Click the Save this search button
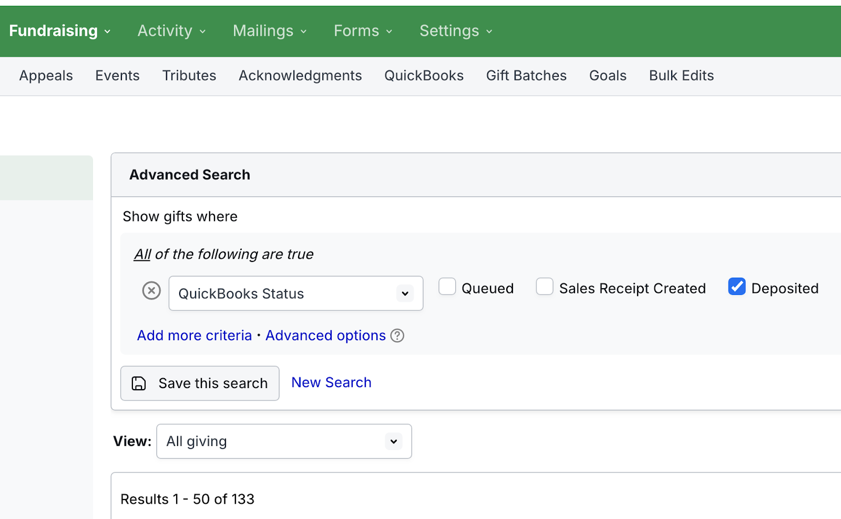Image resolution: width=841 pixels, height=519 pixels. point(200,383)
